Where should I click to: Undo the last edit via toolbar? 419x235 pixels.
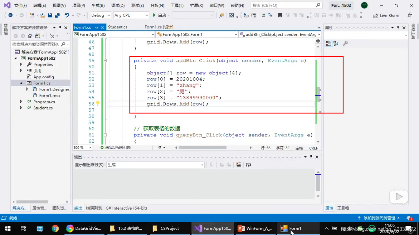(x=67, y=15)
